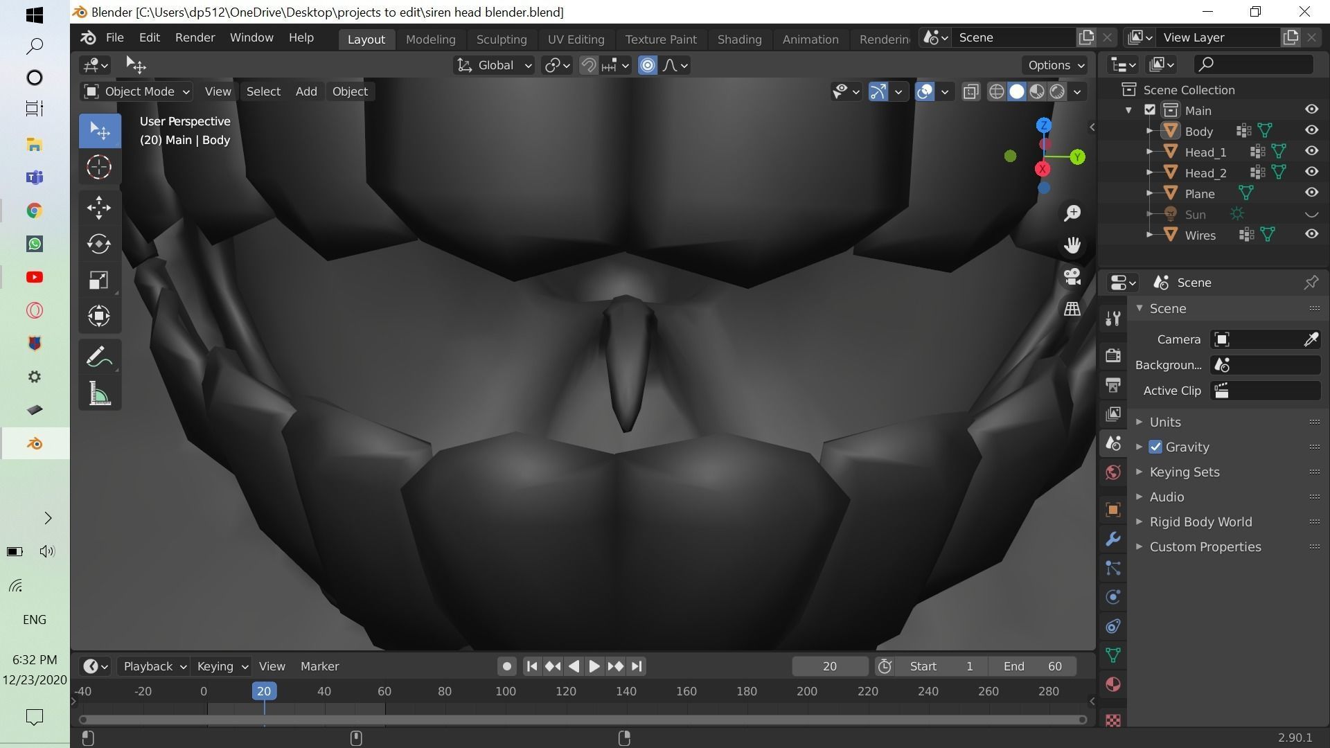Hide the Head_1 object in outliner
The height and width of the screenshot is (748, 1330).
coord(1311,151)
